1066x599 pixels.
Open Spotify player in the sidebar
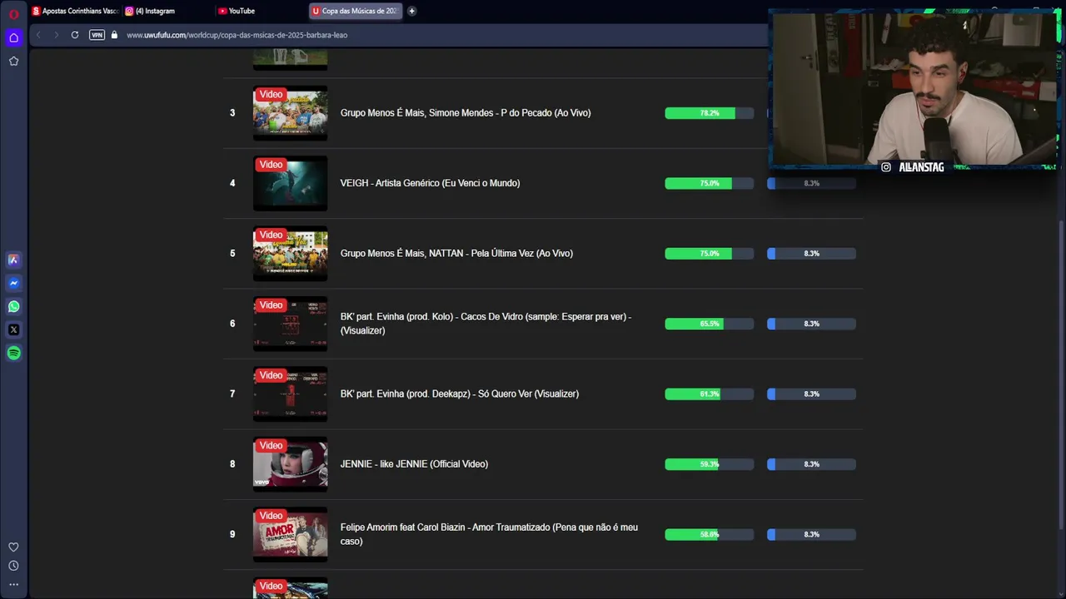tap(13, 353)
